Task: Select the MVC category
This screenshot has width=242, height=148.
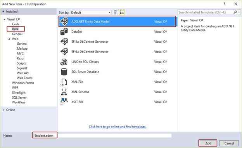Action: 20,54
